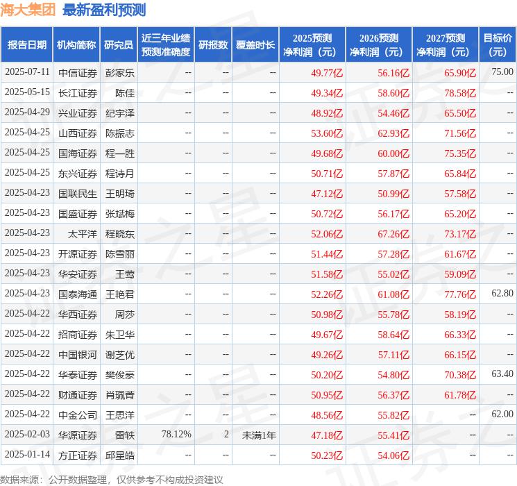Click the 54.06亿 forecast value
The image size is (517, 486).
point(393,455)
